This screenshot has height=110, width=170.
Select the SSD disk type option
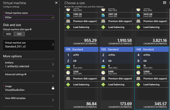coord(19,34)
